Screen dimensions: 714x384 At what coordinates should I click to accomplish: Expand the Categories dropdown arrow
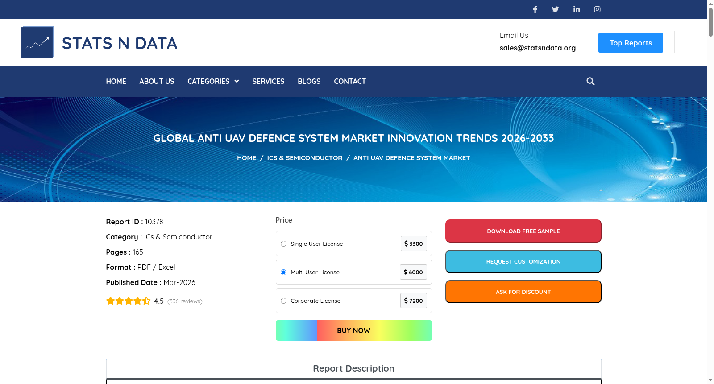237,81
